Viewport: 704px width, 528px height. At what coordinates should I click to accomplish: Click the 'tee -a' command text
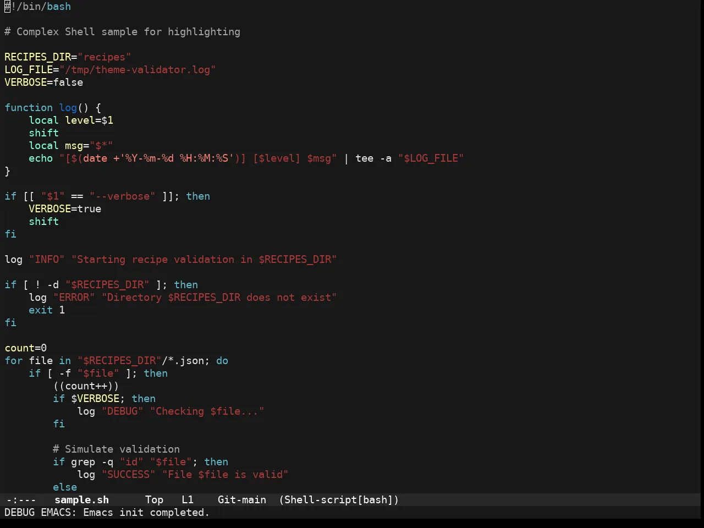pos(373,158)
